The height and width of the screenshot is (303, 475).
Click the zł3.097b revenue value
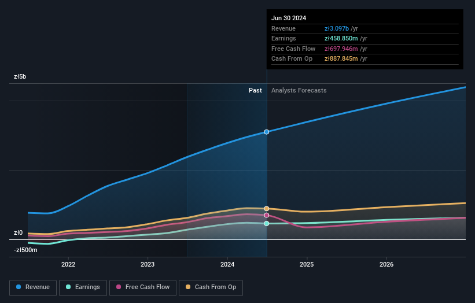coord(337,28)
